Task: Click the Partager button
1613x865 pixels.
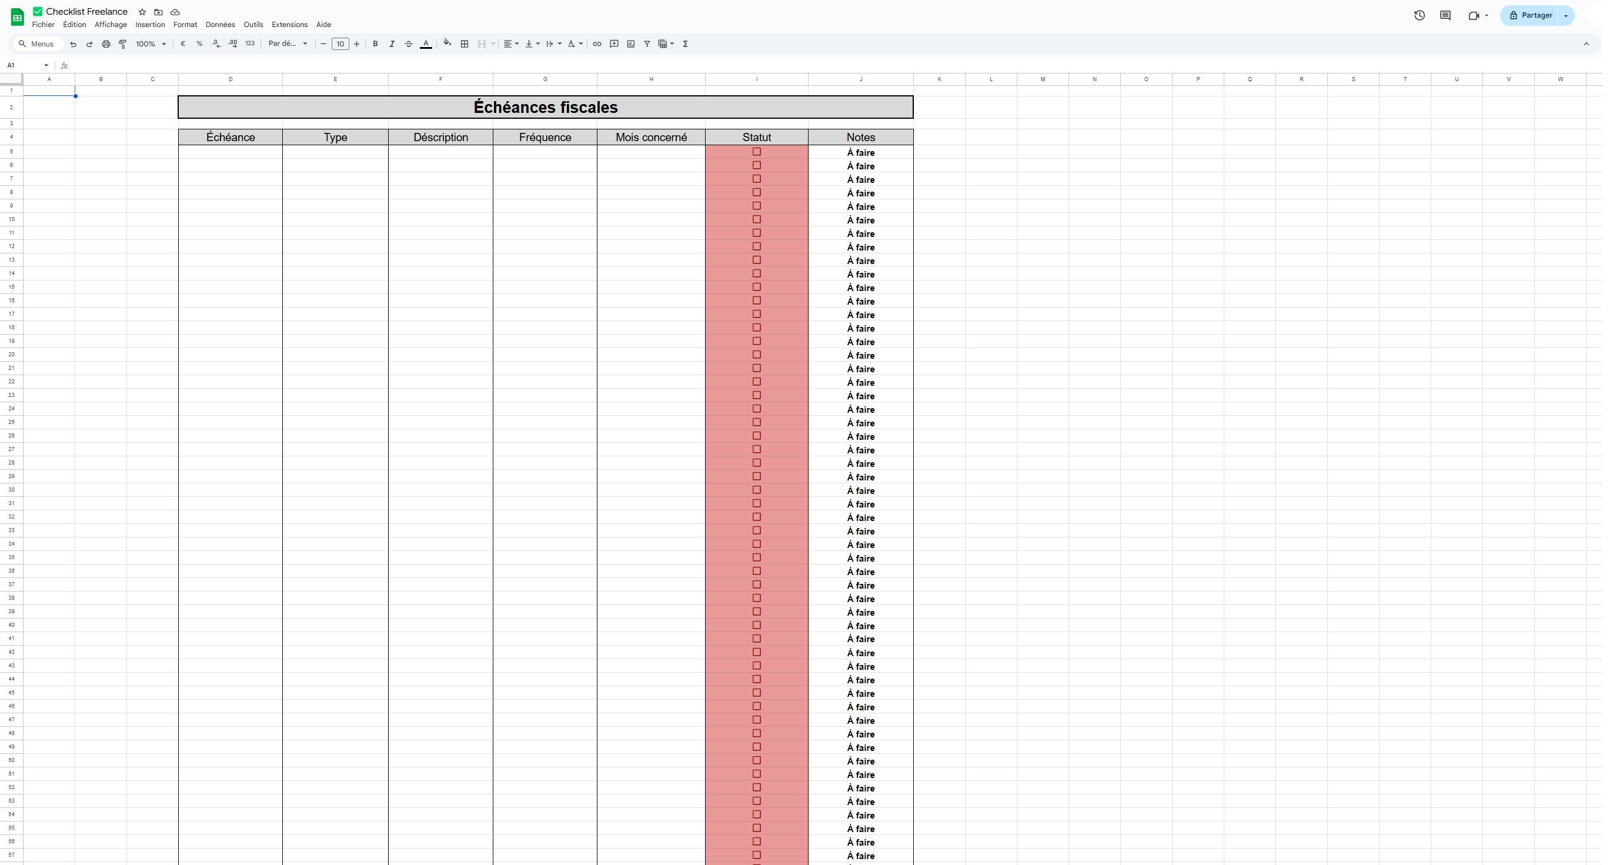Action: [x=1529, y=16]
